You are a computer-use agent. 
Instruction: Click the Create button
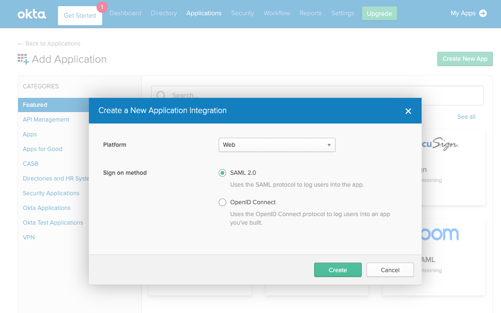[337, 270]
